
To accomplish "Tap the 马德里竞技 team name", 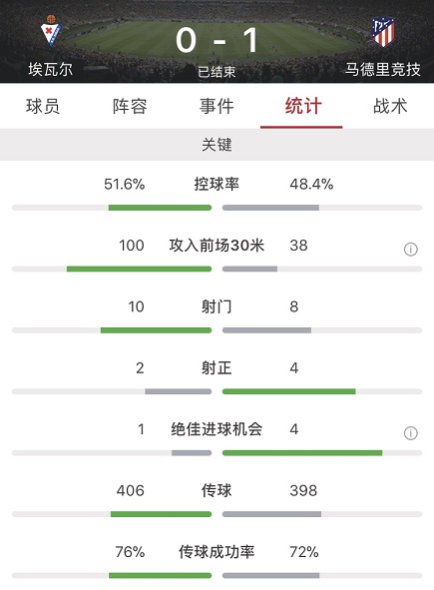I will (383, 69).
